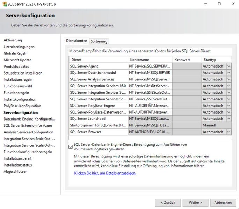Click Funktionsregeln in the steps list

pyautogui.click(x=16, y=93)
